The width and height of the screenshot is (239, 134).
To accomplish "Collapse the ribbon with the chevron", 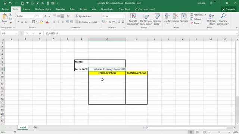I will [x=237, y=28].
